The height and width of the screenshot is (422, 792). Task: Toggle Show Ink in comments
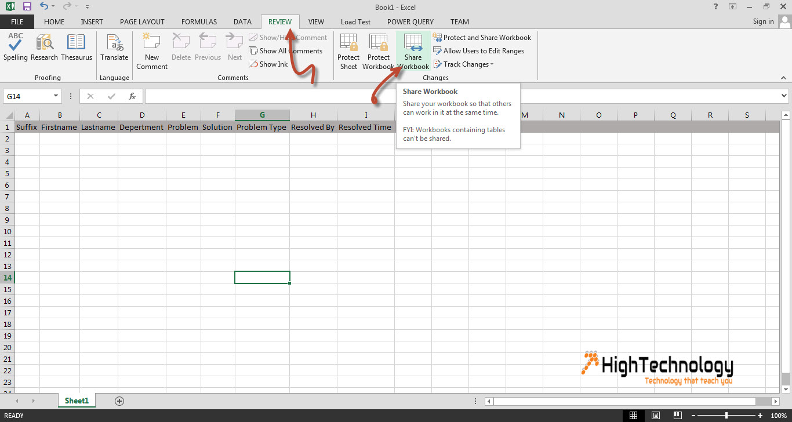[268, 64]
